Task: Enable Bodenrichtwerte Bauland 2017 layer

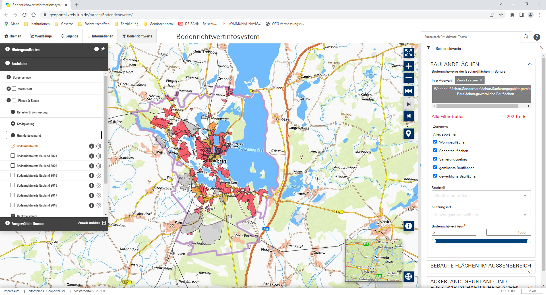Action: click(13, 195)
